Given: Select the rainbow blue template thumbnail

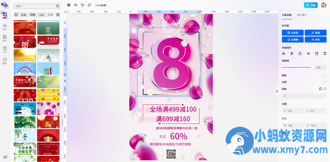Looking at the screenshot, I should pyautogui.click(x=25, y=68).
